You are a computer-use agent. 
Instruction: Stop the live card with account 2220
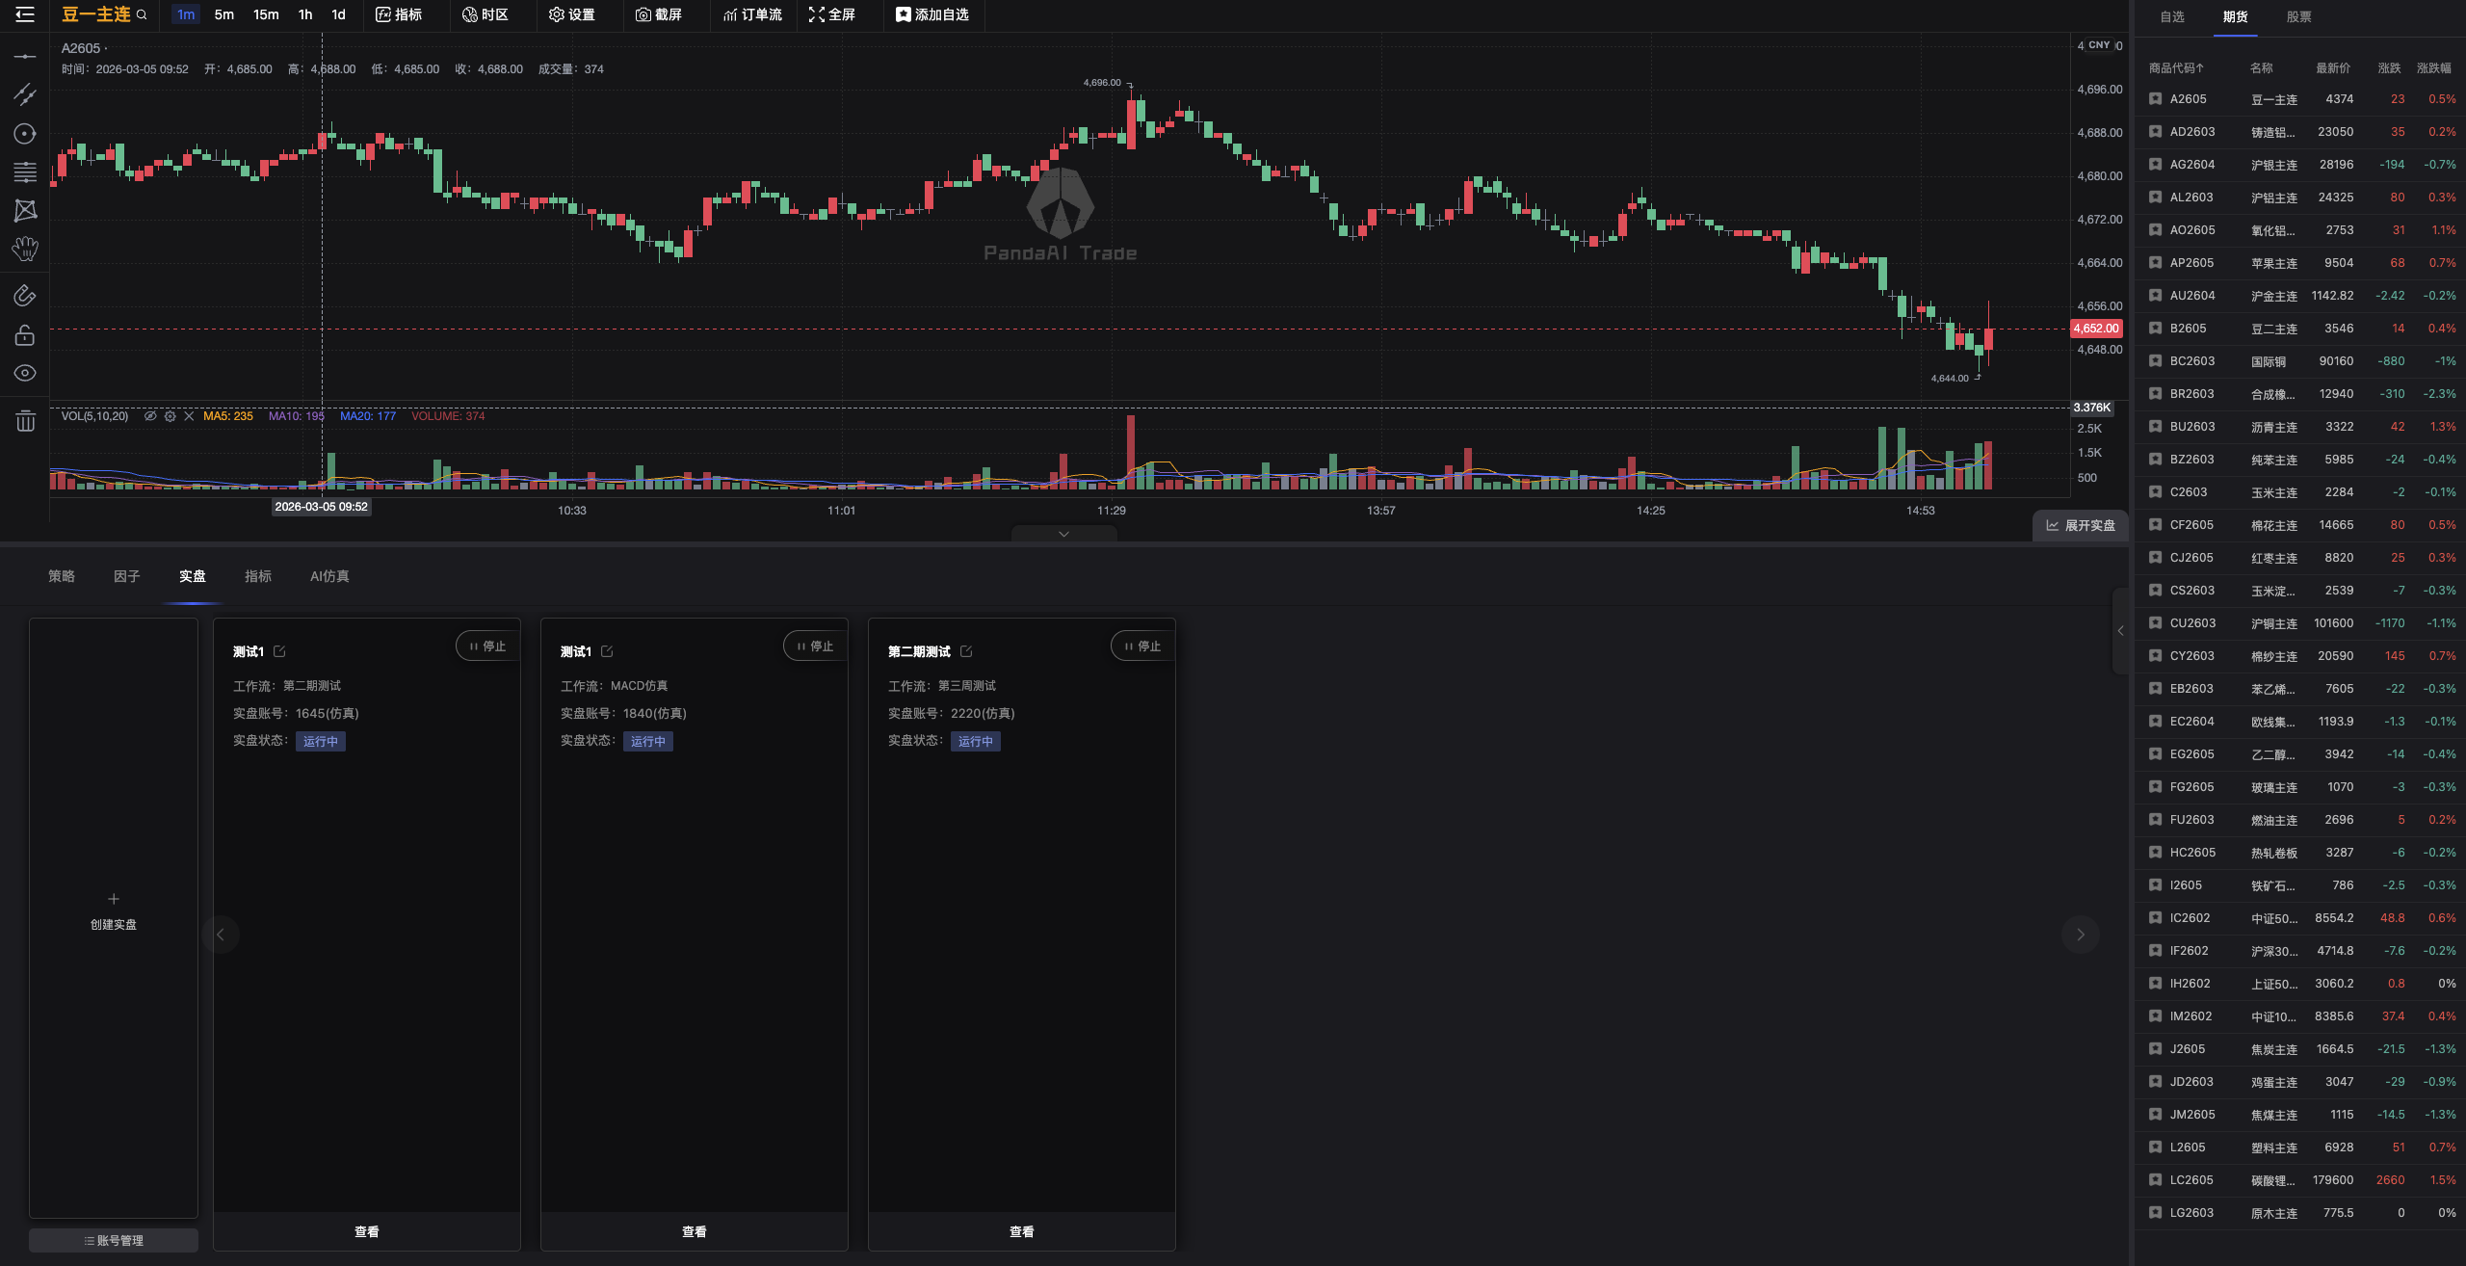click(1142, 646)
